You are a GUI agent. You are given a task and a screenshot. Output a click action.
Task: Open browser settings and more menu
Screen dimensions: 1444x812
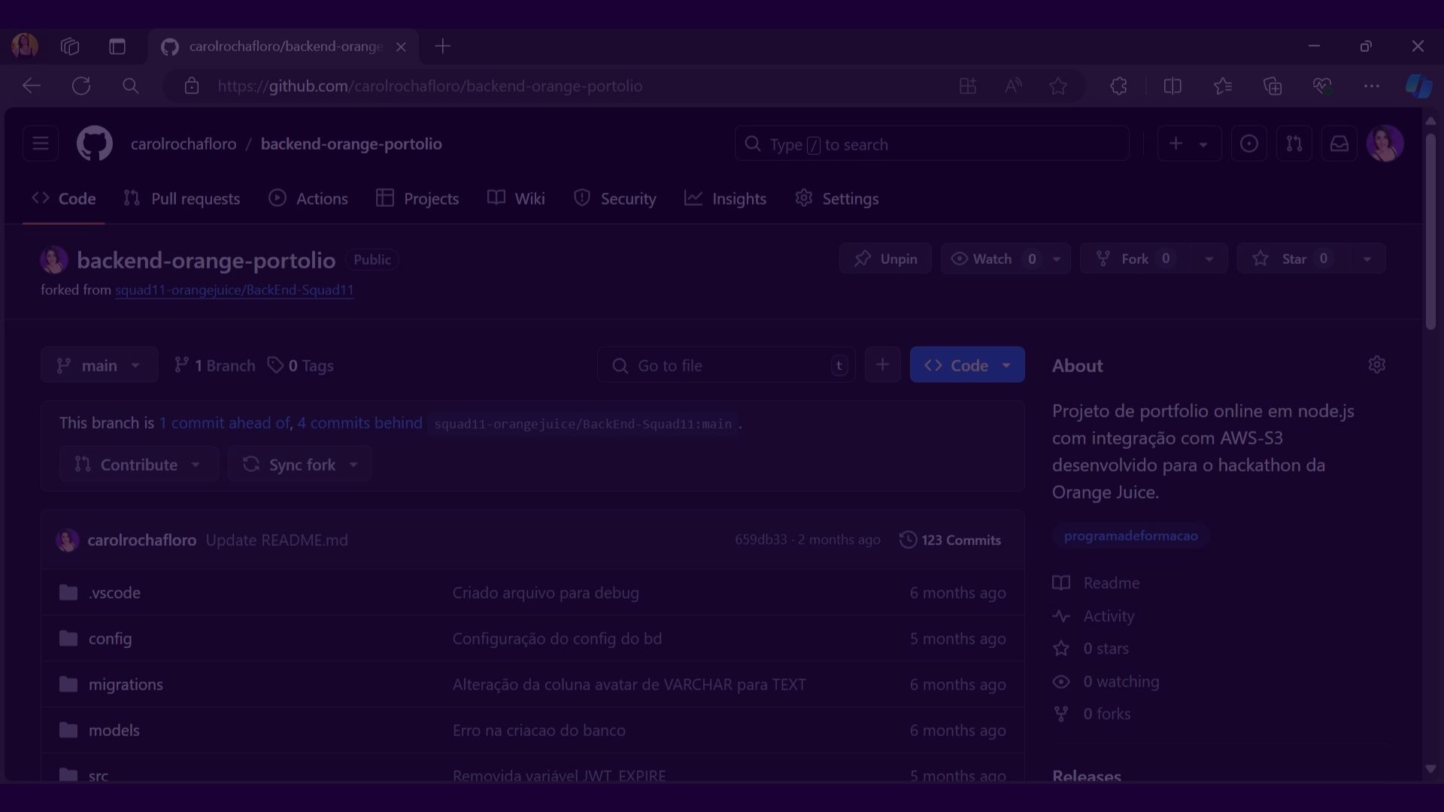click(x=1372, y=86)
